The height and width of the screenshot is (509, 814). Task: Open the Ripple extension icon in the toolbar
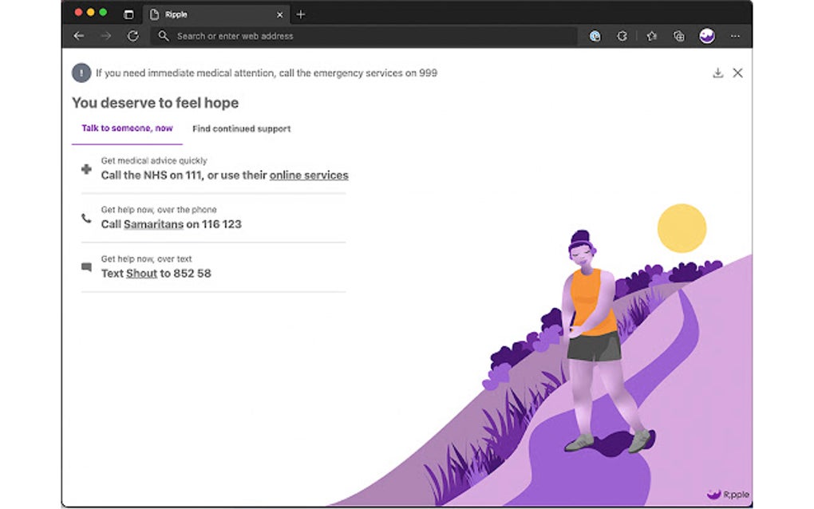705,36
